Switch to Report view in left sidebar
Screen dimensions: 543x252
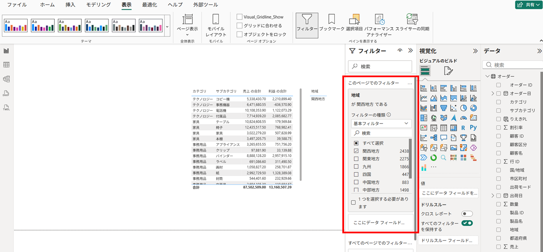pyautogui.click(x=6, y=51)
